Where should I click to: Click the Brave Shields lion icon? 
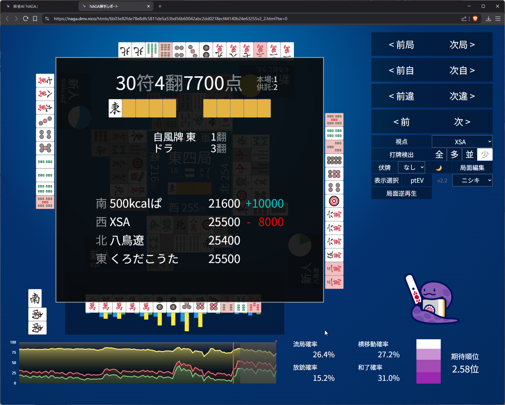(475, 19)
